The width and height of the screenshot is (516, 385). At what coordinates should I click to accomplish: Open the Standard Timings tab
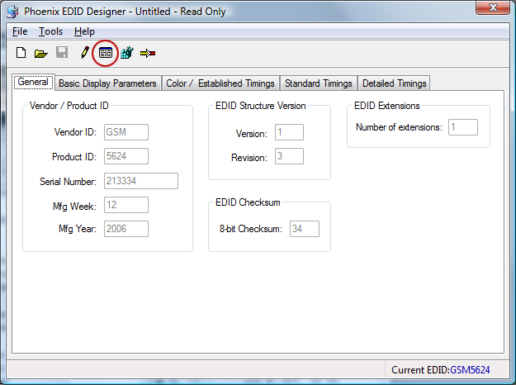[x=318, y=83]
